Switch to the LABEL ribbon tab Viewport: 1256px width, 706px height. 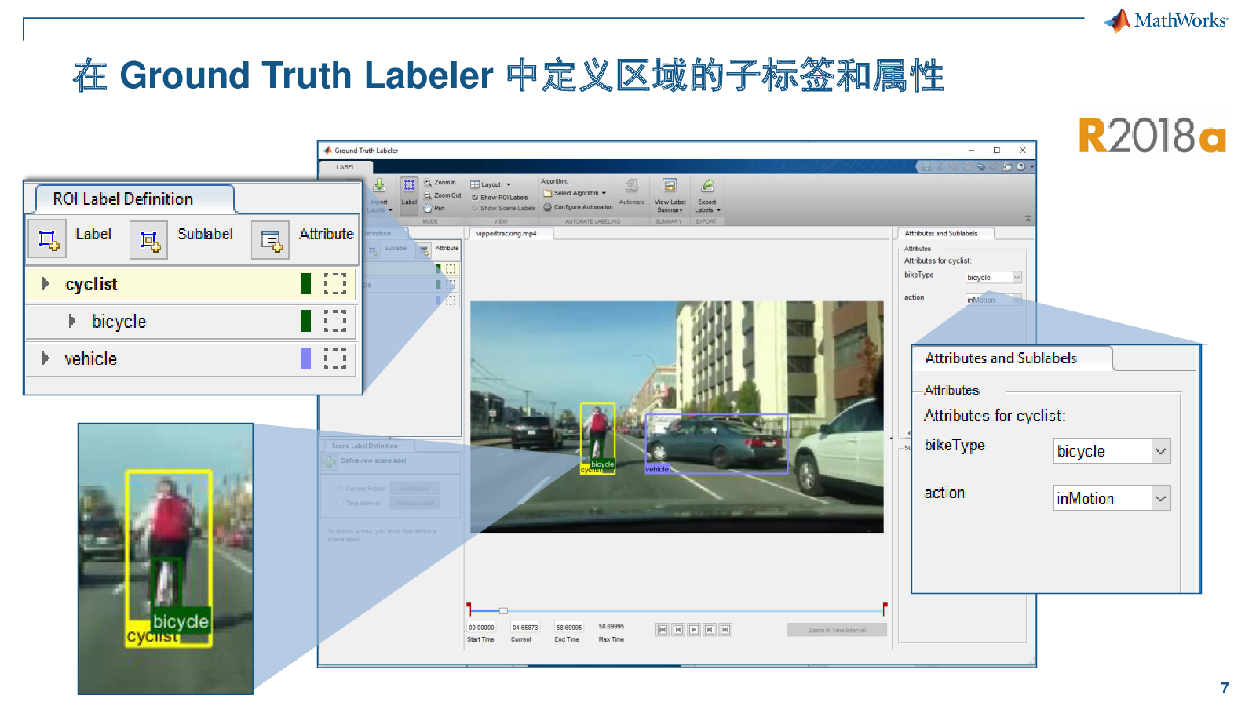pos(345,167)
